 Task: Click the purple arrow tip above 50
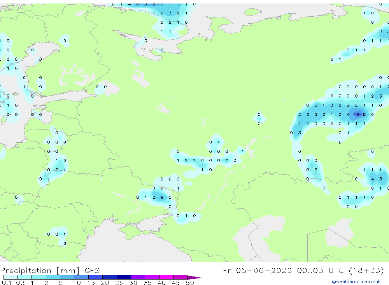[x=194, y=277]
